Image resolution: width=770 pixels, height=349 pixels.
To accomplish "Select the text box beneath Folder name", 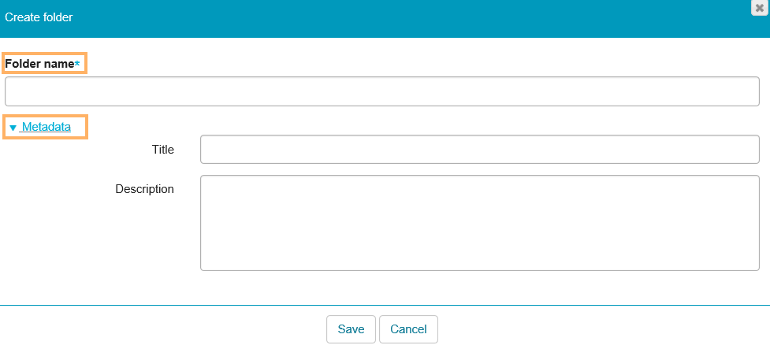I will [x=381, y=91].
